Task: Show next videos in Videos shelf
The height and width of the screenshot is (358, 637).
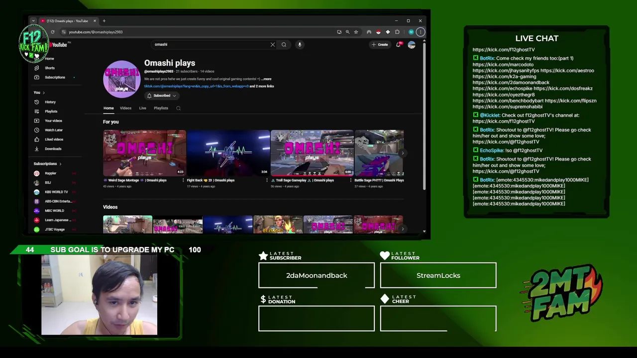Action: click(x=403, y=228)
